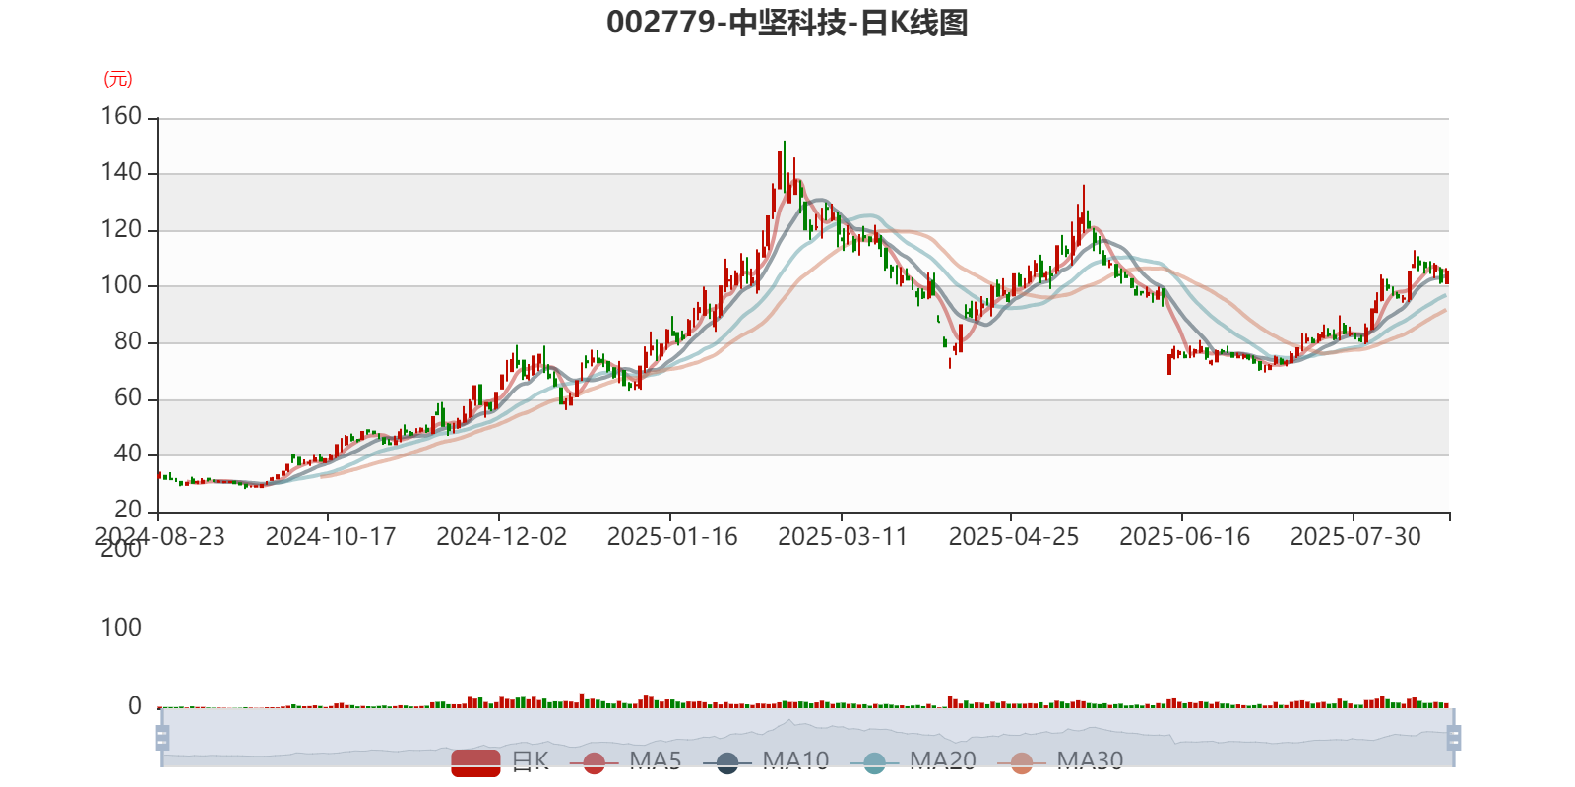Click the chart title 002779-中坚科技-日K线图
The width and height of the screenshot is (1575, 787).
787,23
